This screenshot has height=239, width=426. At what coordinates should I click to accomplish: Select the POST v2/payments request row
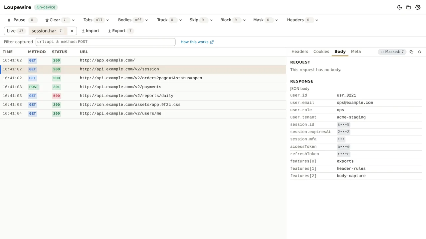[x=143, y=87]
